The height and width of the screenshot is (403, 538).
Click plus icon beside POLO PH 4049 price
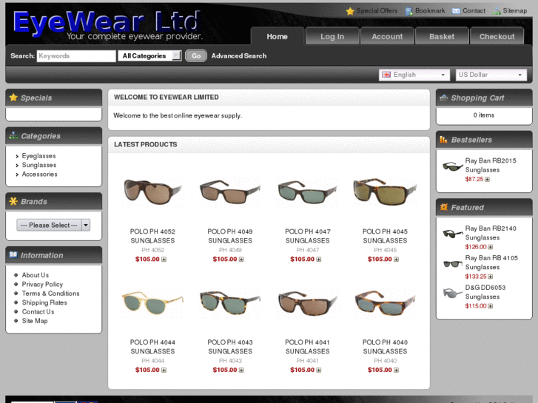pos(241,260)
